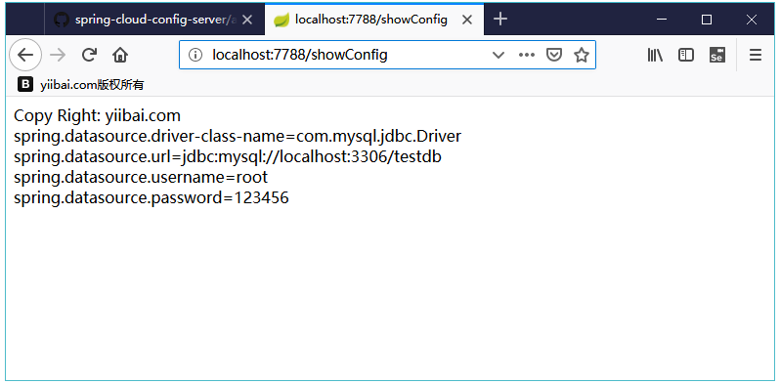Switch to spring-cloud-config-server GitHub tab
This screenshot has height=384, width=780.
[154, 20]
